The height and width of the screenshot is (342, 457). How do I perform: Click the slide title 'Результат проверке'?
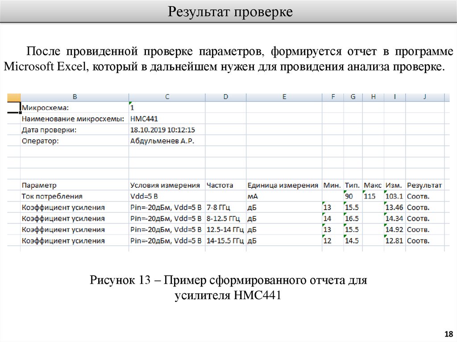(x=230, y=12)
